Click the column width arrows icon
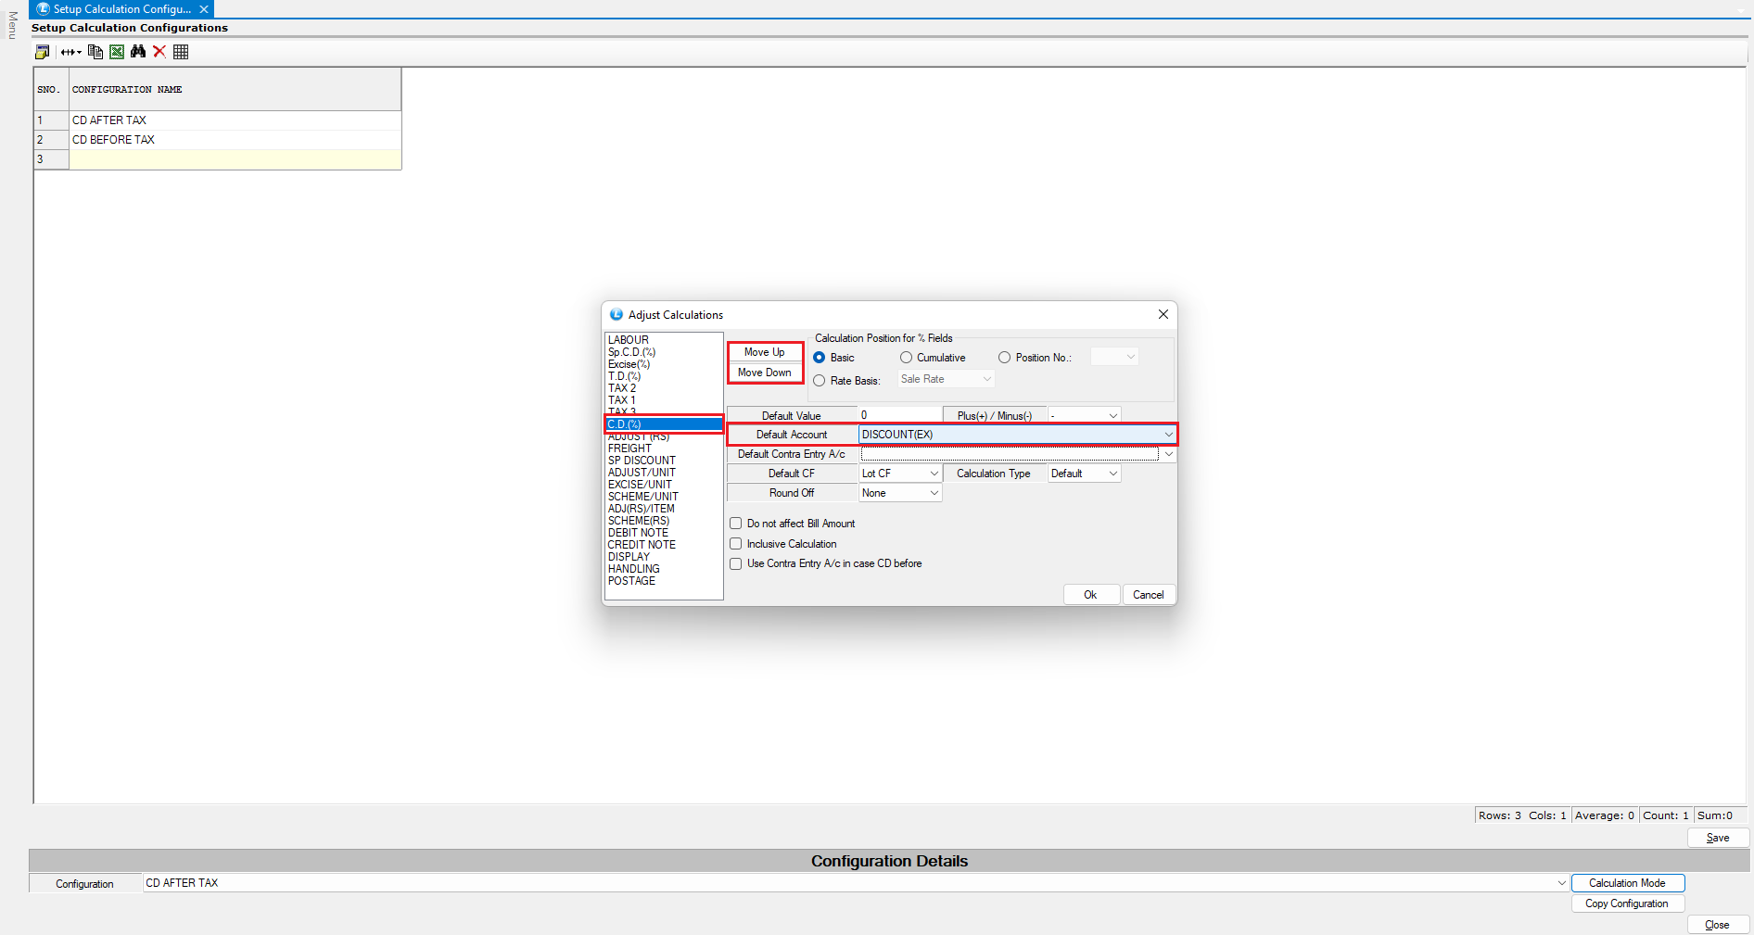This screenshot has width=1754, height=935. pos(70,52)
